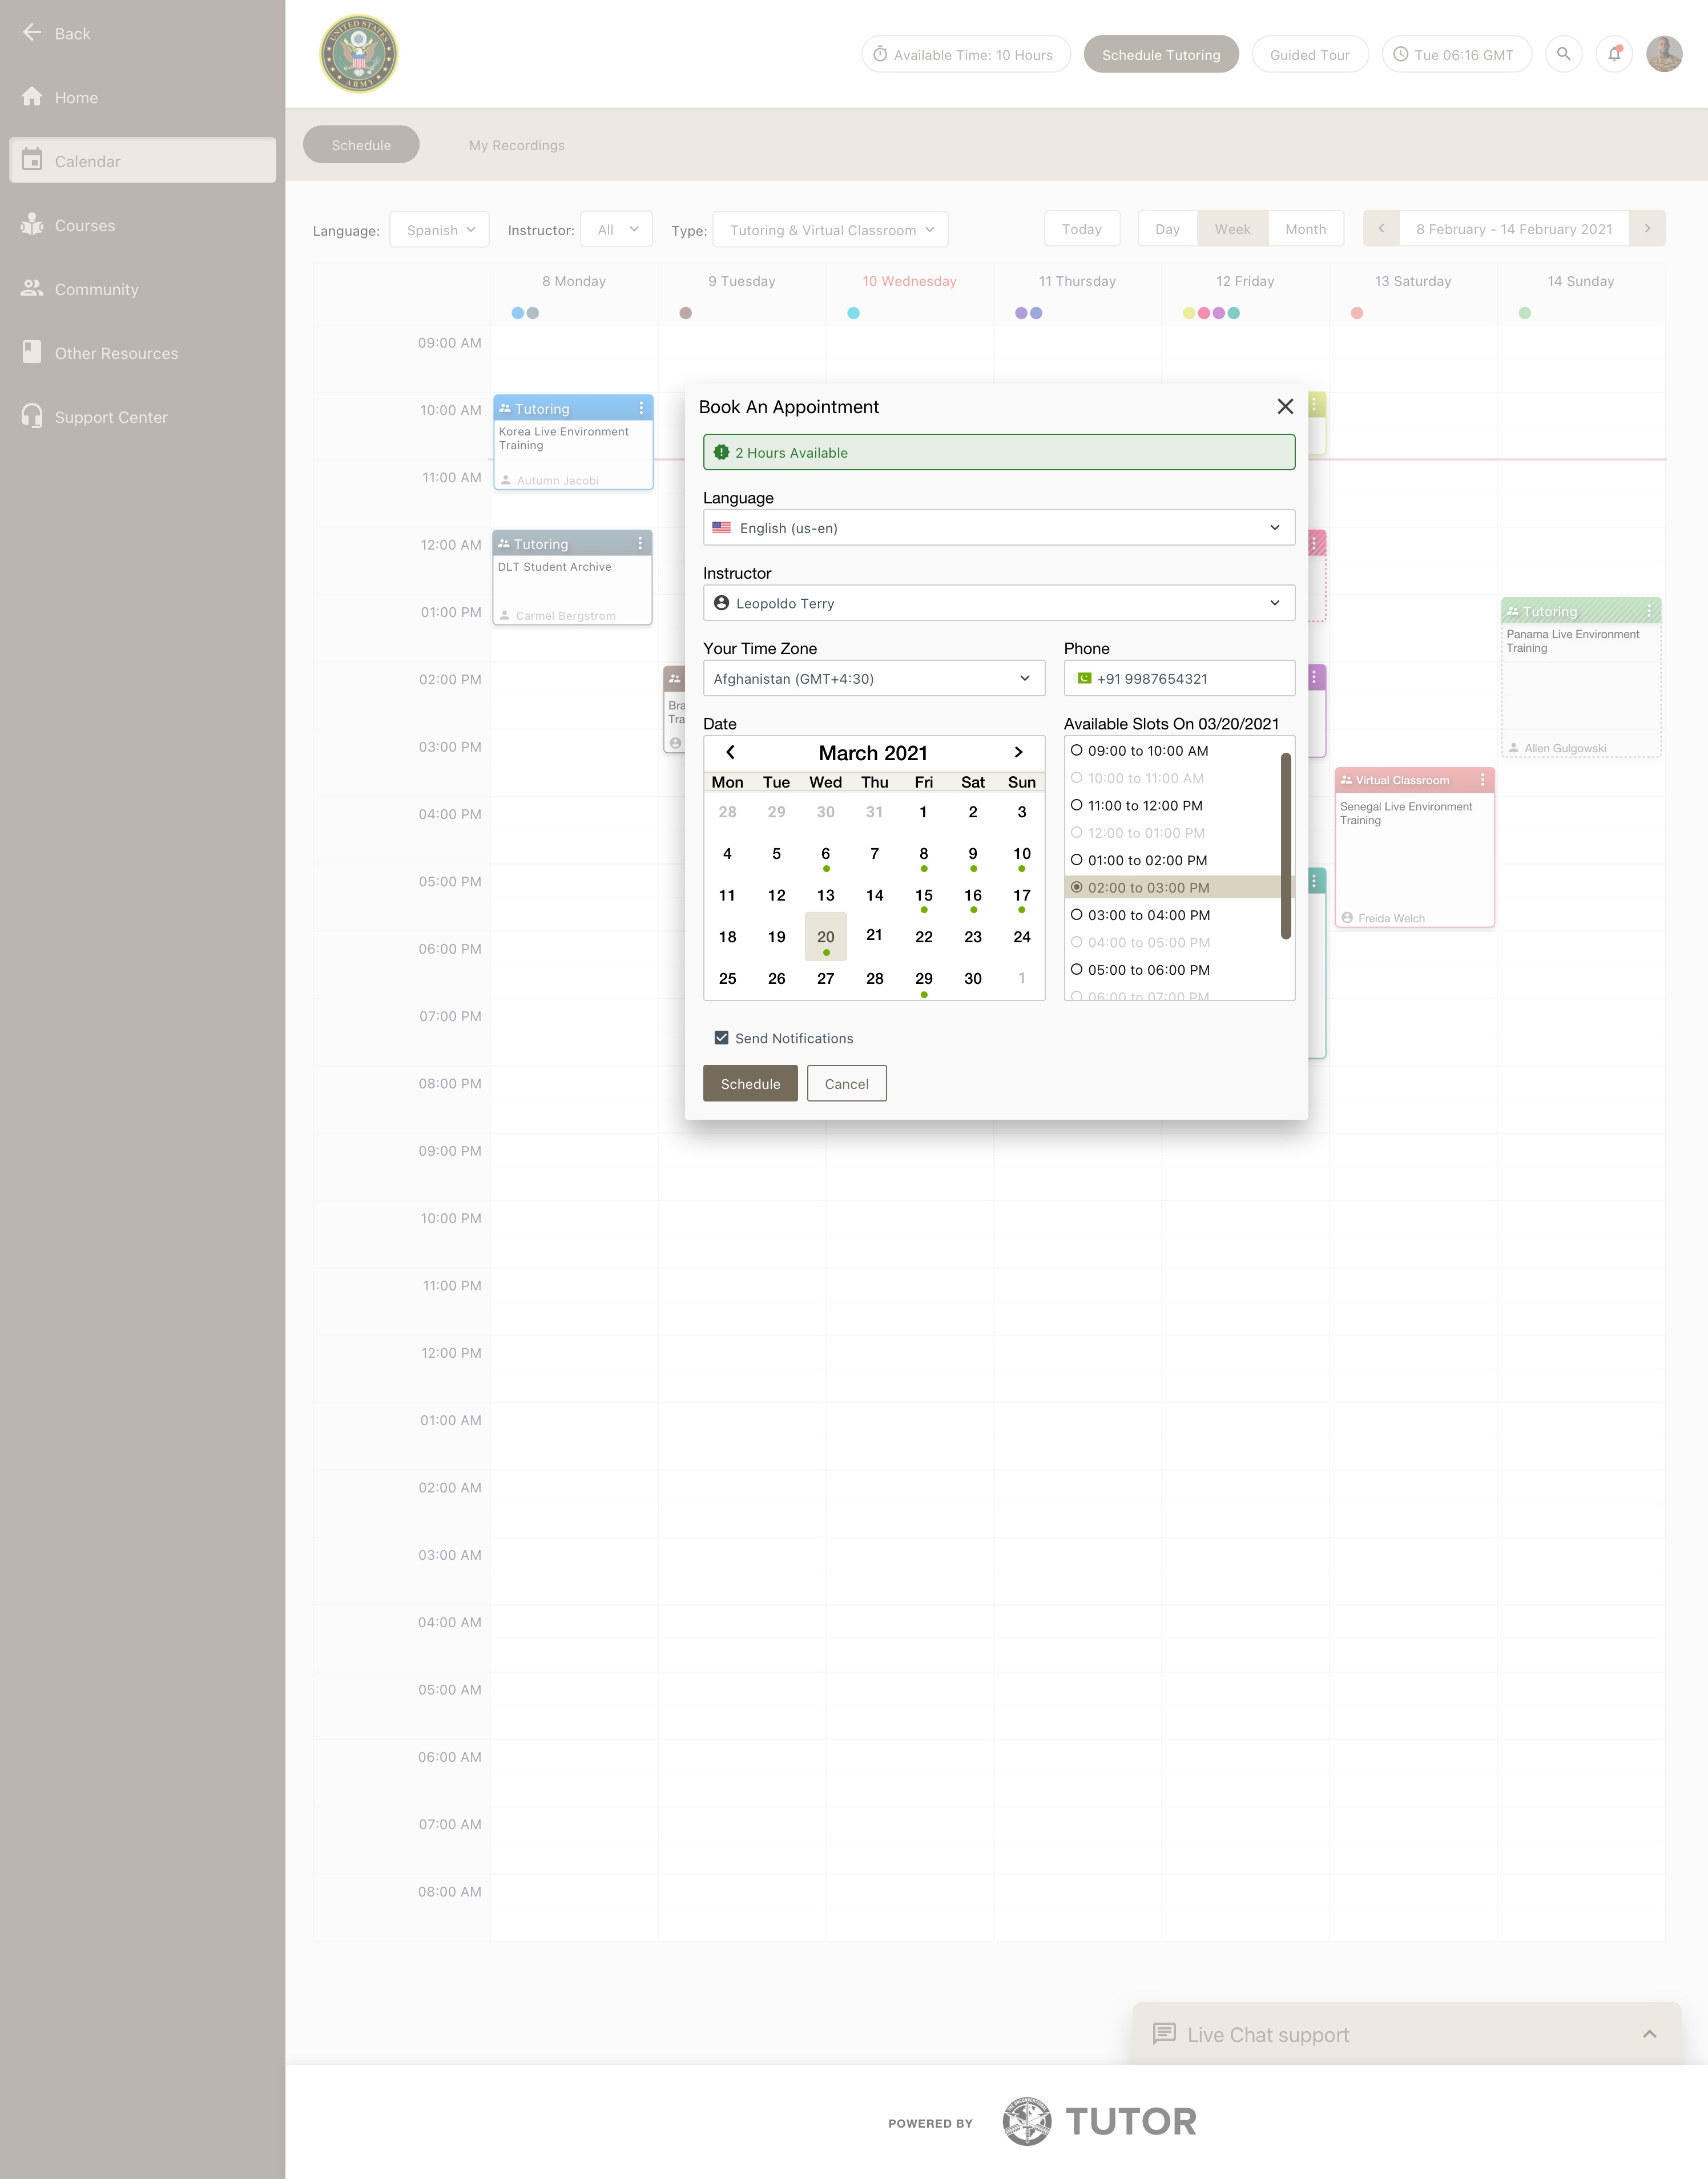Image resolution: width=1708 pixels, height=2179 pixels.
Task: Select the 02:00 to 03:00 PM slot
Action: 1173,887
